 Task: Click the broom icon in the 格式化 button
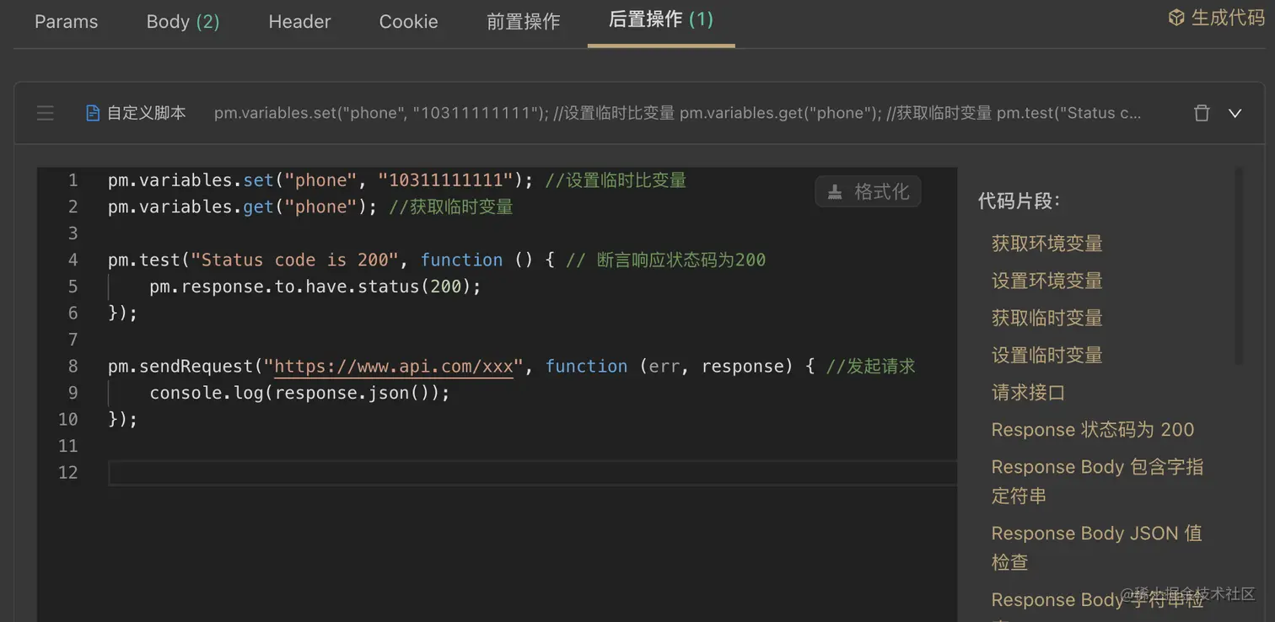[x=835, y=192]
